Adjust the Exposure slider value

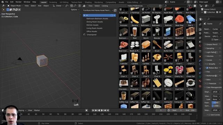(216, 102)
